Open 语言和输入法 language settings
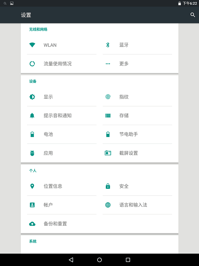Viewport: 199px width, 266px height. pyautogui.click(x=133, y=205)
